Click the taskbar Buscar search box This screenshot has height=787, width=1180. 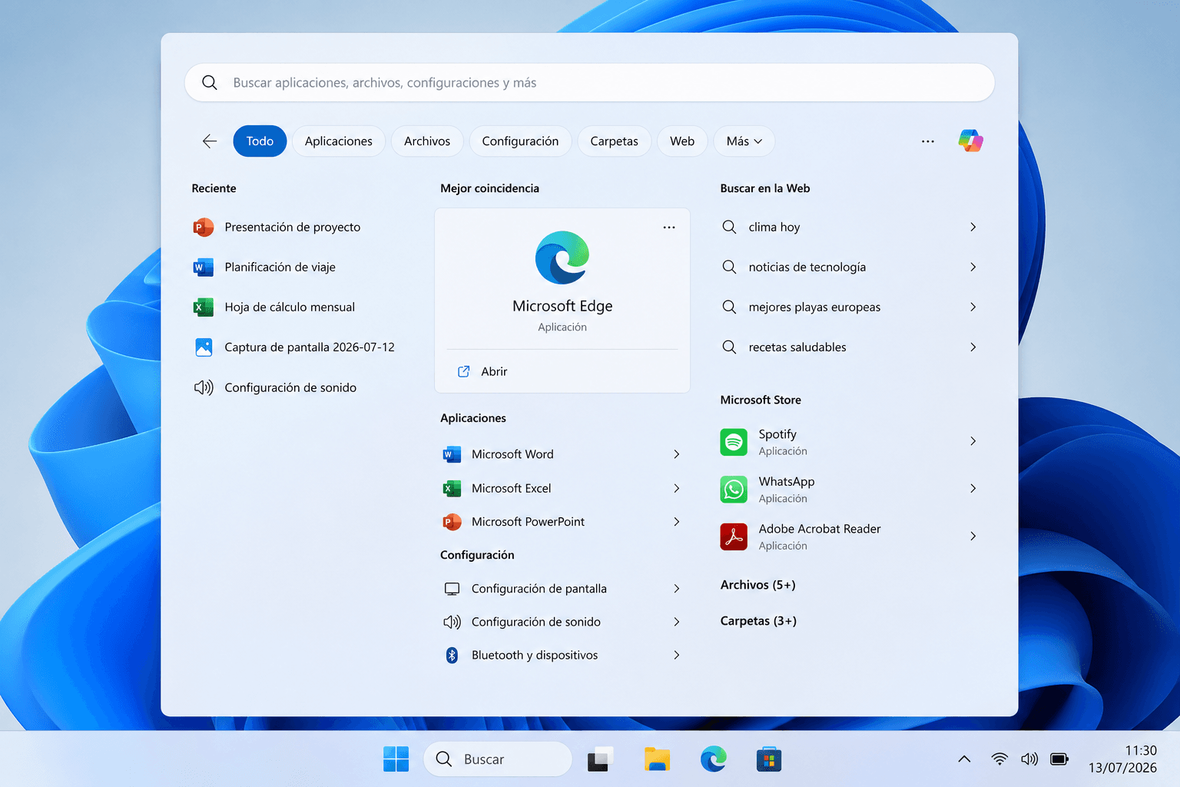[498, 759]
